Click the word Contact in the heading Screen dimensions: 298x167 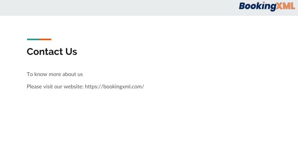coord(45,52)
